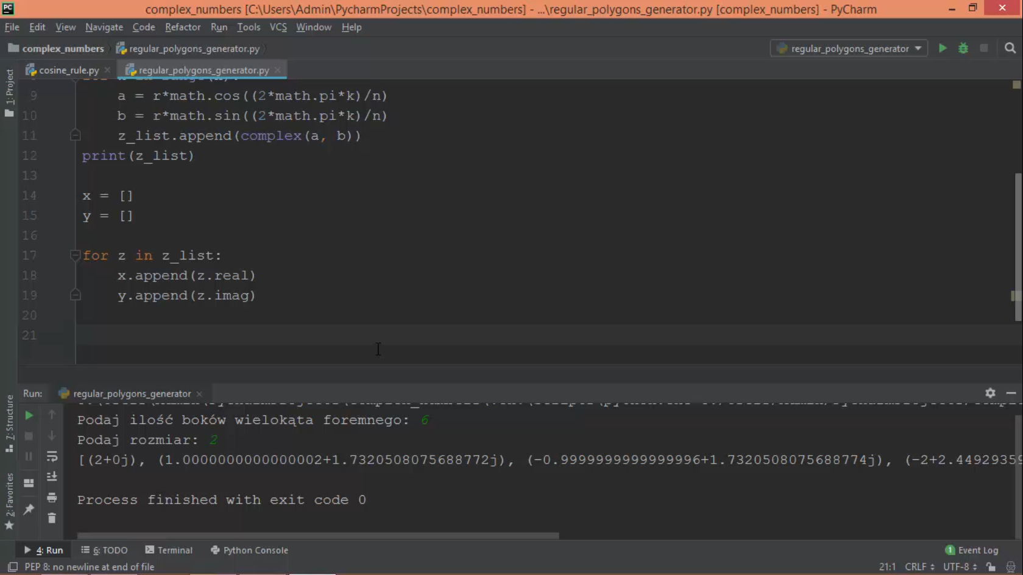
Task: Run the program with the green toolbar arrow
Action: 943,48
